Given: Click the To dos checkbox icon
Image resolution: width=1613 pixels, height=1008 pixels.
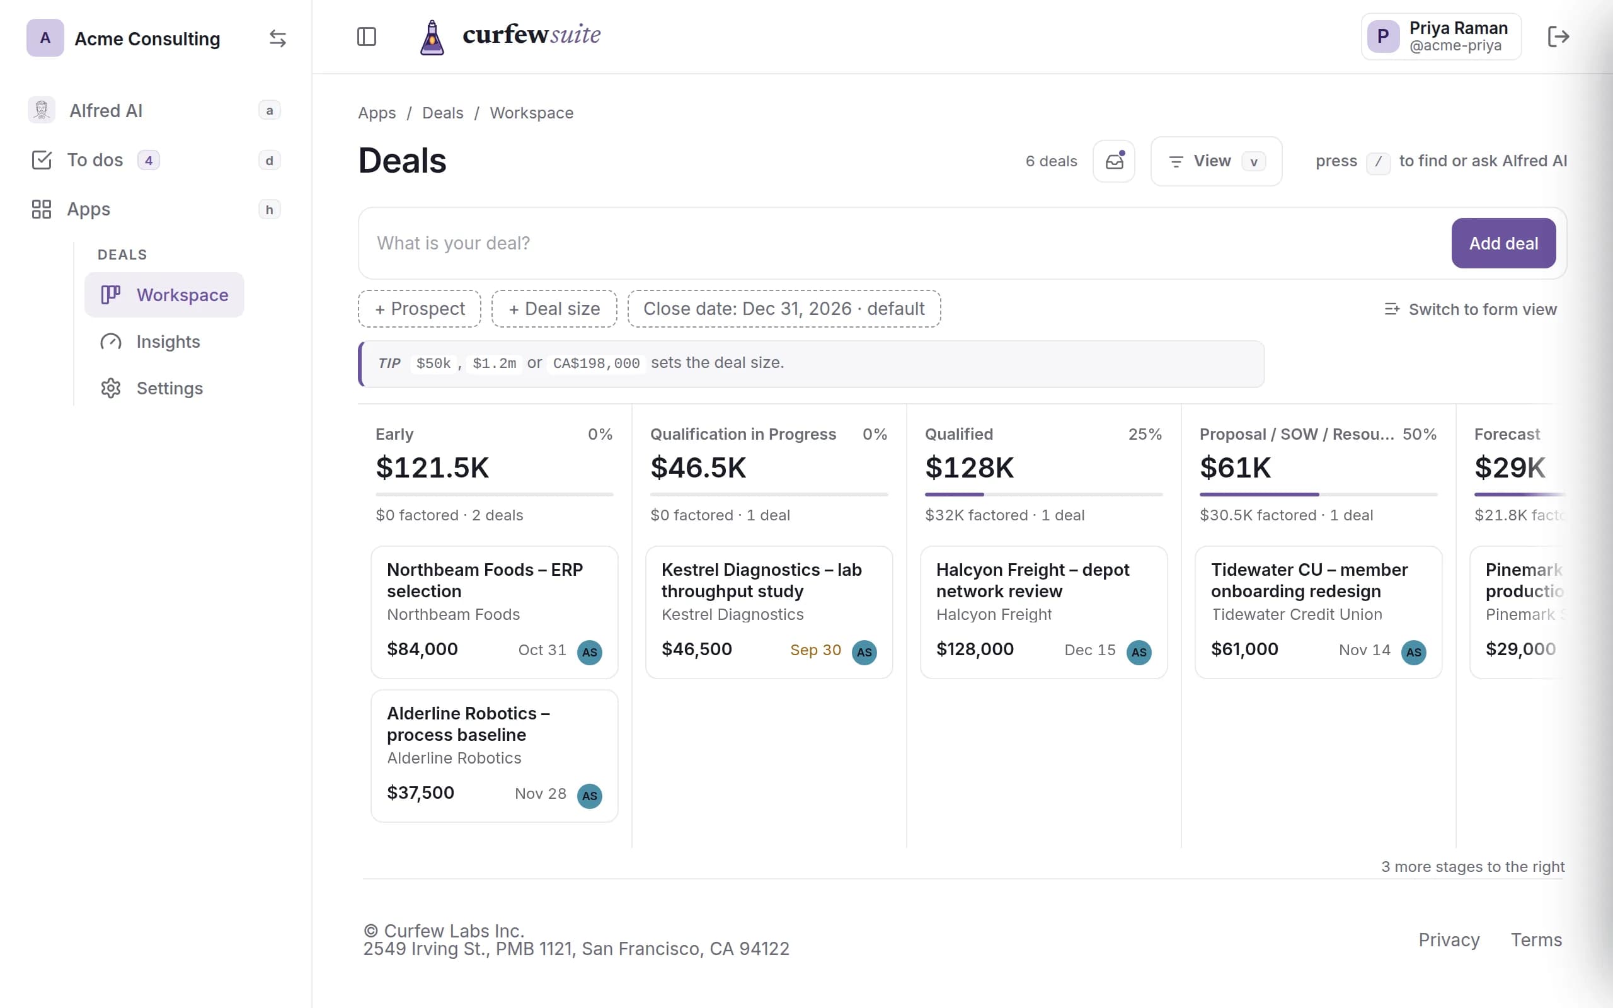Looking at the screenshot, I should tap(42, 160).
